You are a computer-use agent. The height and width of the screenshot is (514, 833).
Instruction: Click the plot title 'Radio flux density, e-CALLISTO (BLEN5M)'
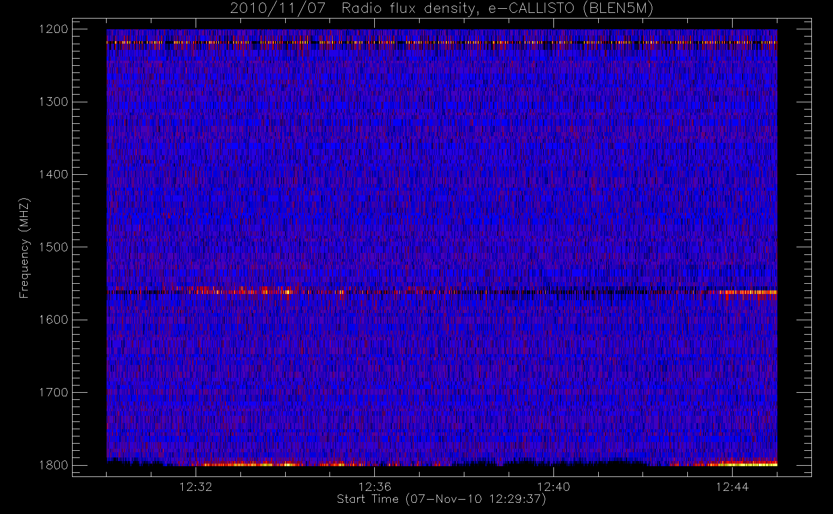497,9
